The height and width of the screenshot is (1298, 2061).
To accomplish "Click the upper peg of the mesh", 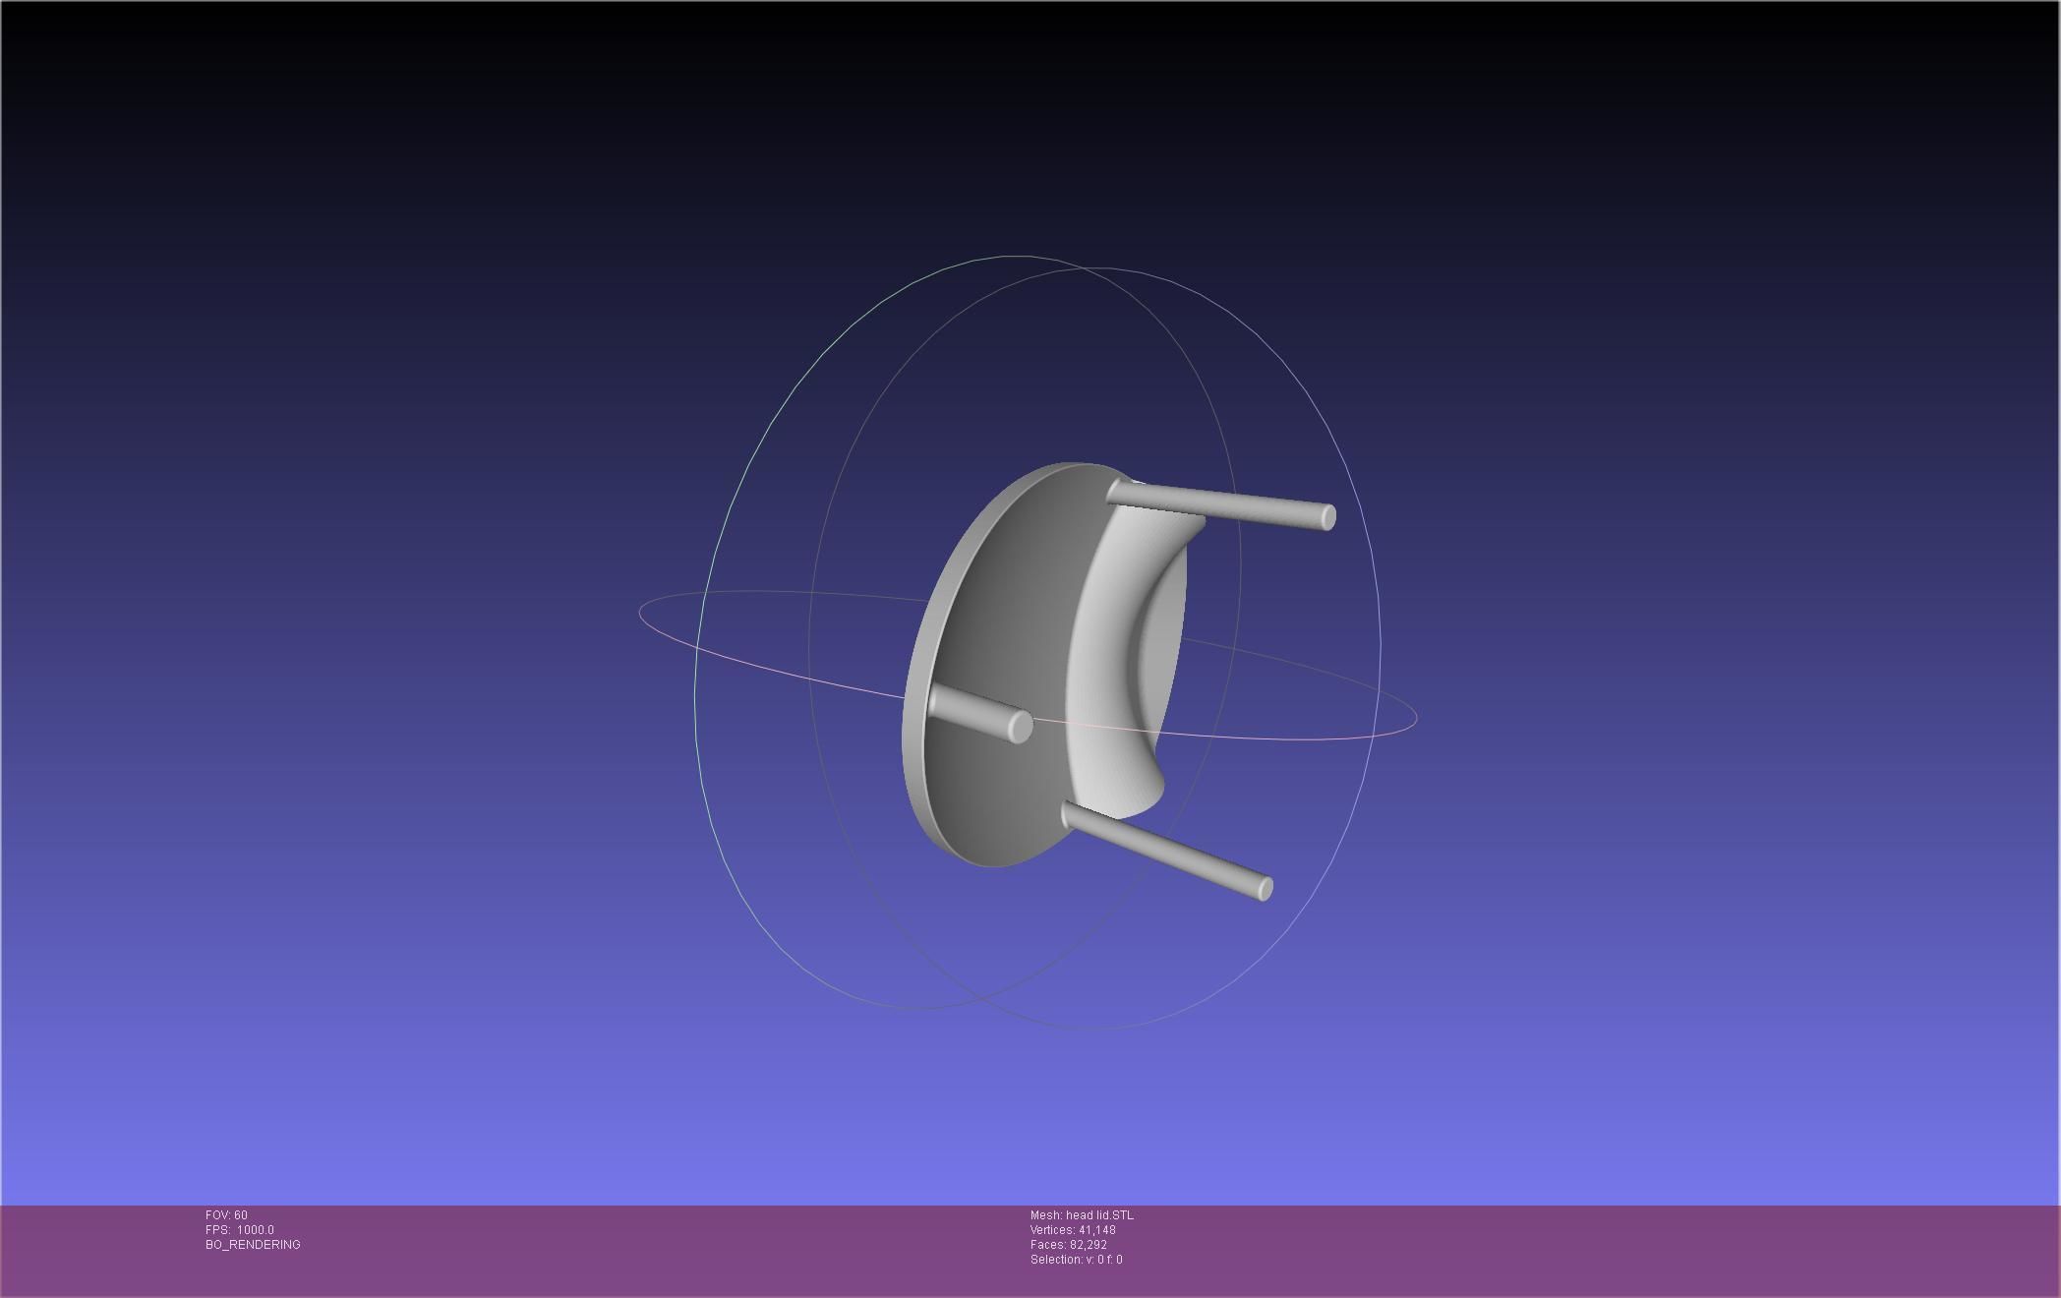I will coord(1221,502).
